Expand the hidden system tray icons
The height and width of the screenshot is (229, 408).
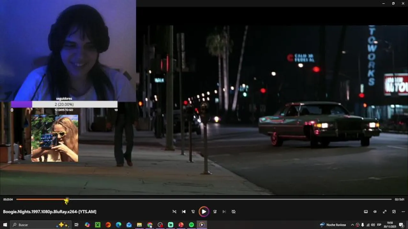[352, 225]
